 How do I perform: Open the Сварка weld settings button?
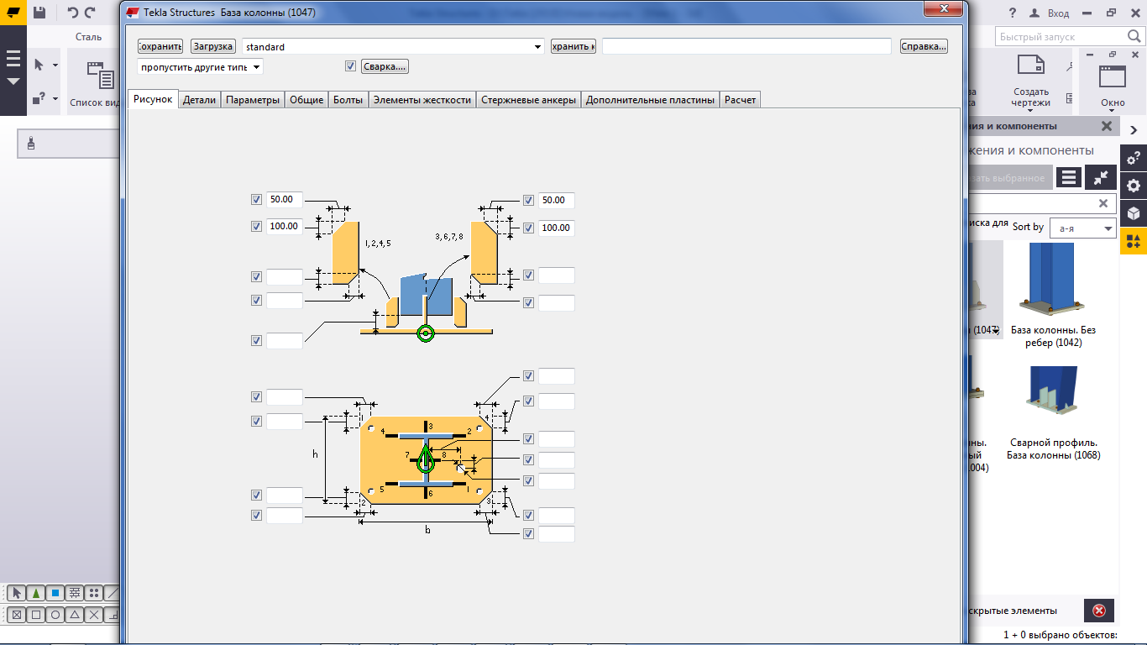coord(385,66)
